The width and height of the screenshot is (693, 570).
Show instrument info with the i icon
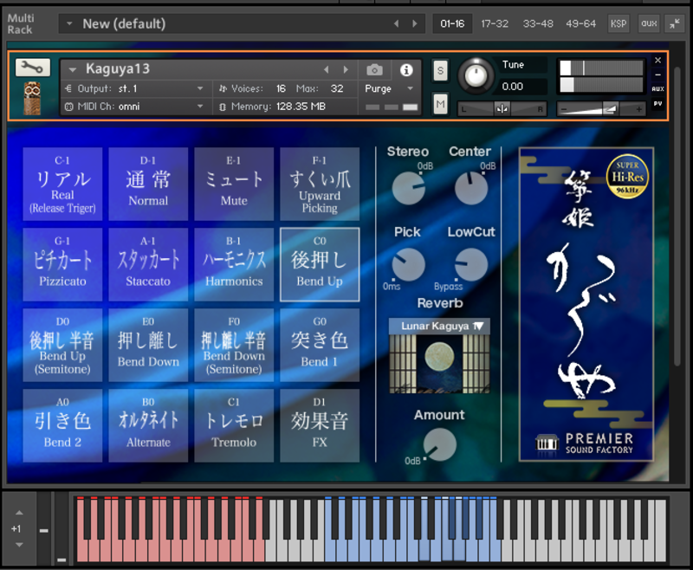pos(406,70)
